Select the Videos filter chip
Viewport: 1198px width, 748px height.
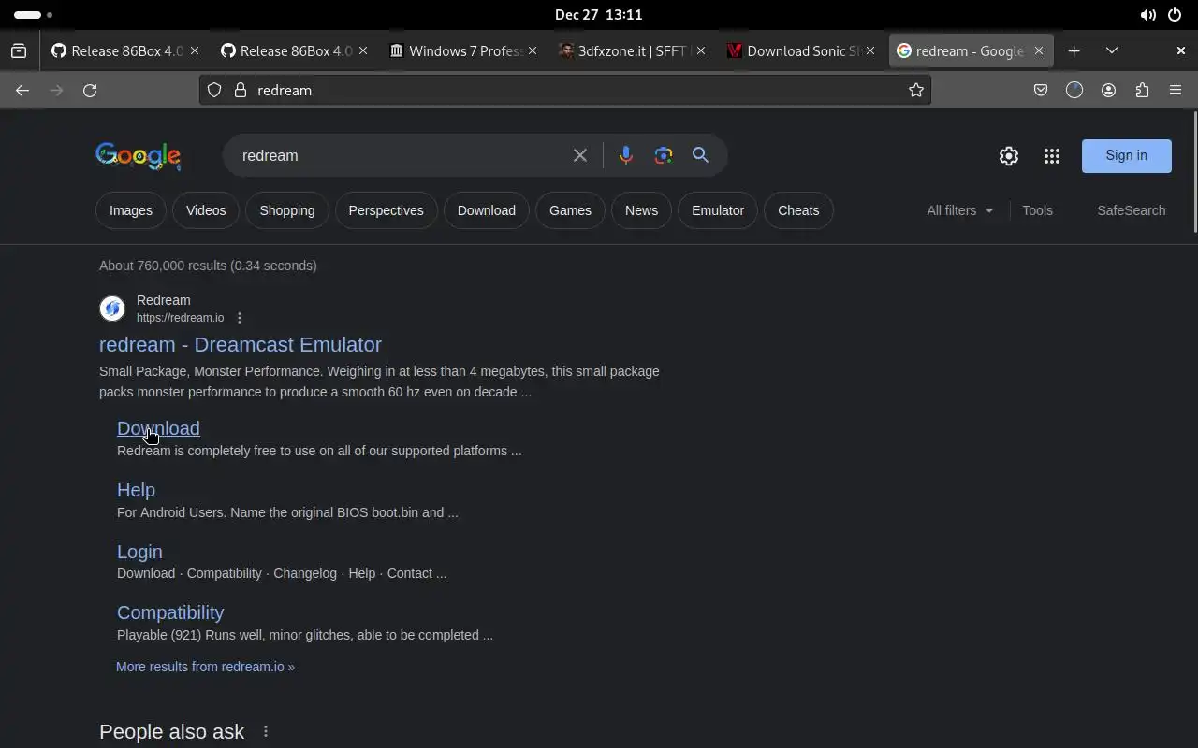tap(206, 210)
